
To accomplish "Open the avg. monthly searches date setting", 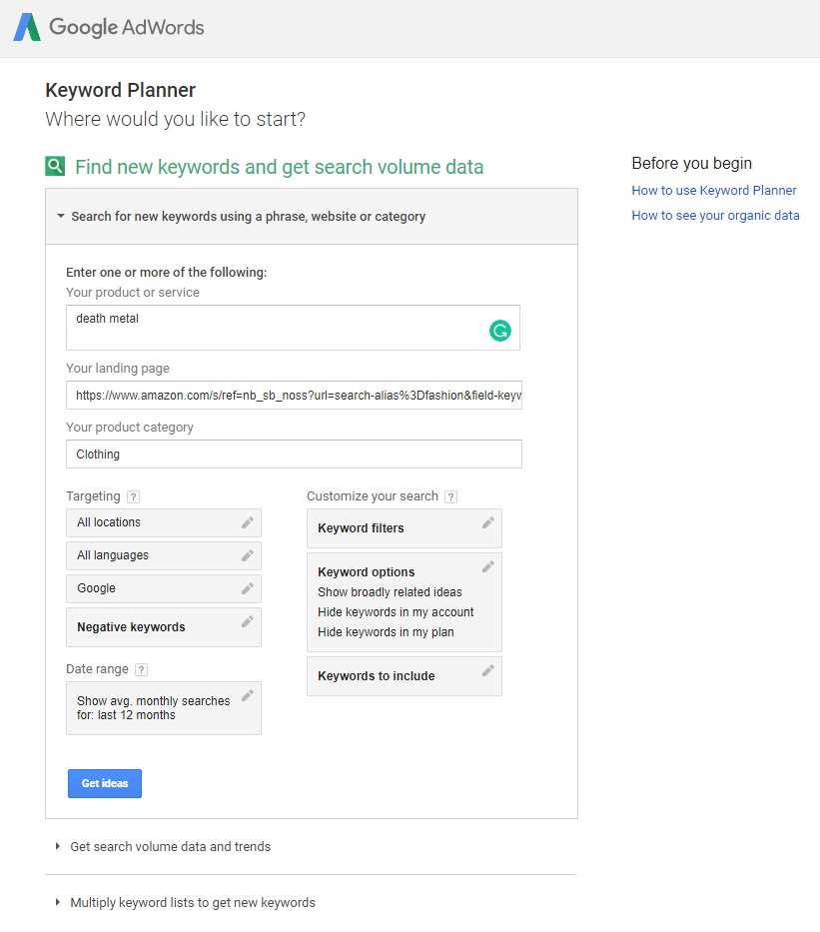I will click(x=164, y=708).
